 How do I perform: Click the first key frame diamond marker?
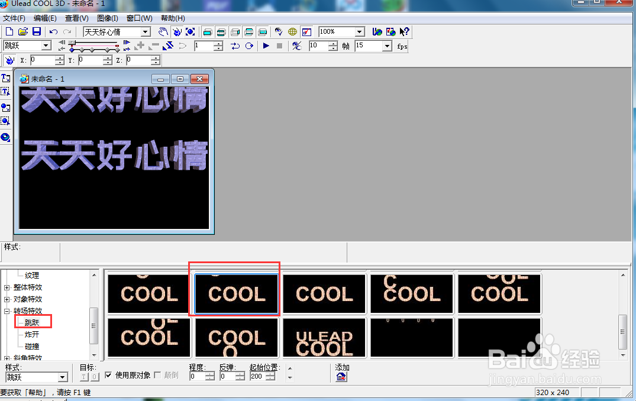point(72,50)
